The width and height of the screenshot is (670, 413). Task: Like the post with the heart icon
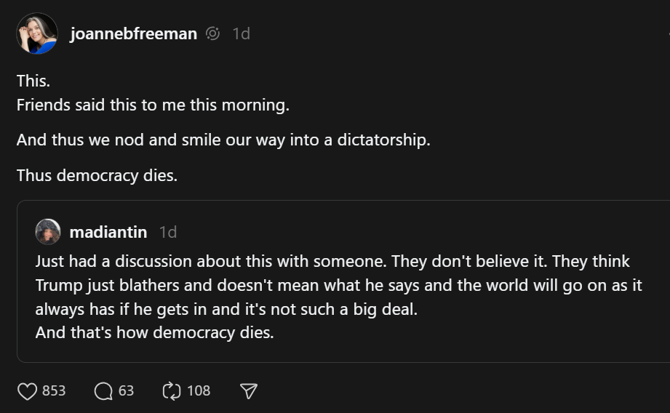pos(27,391)
